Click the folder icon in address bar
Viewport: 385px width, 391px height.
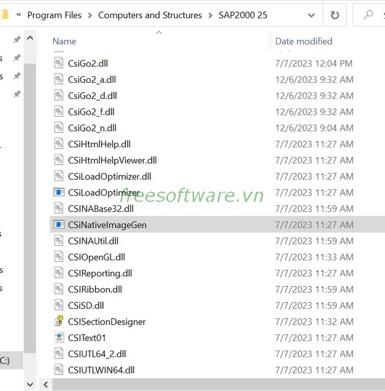(5, 15)
